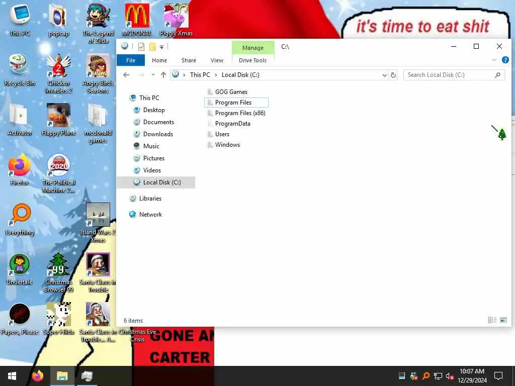Switch to details view layout

(x=492, y=320)
